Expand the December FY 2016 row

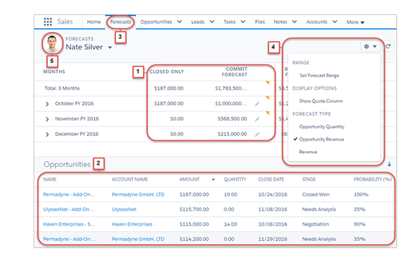point(47,135)
